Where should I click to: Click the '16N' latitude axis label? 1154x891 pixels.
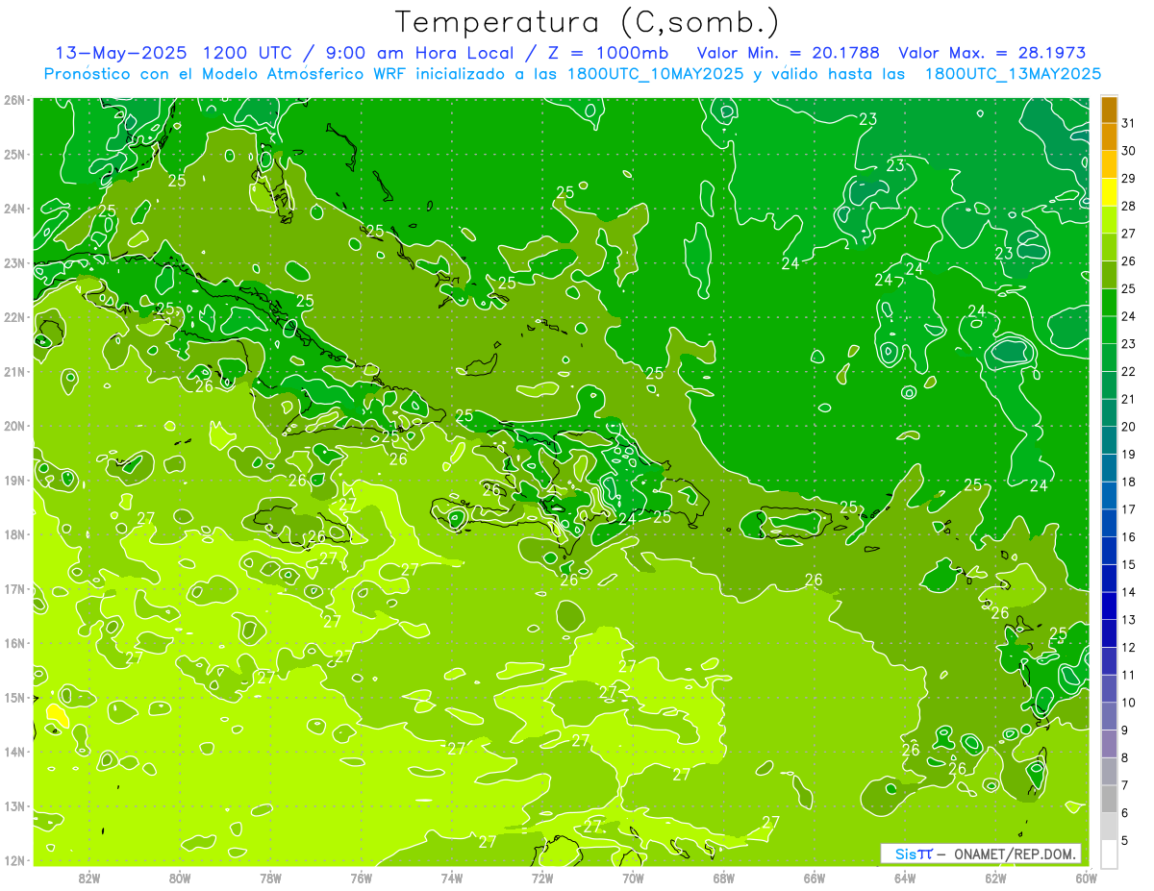[14, 643]
